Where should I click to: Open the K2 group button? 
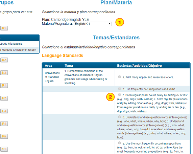click(4, 60)
